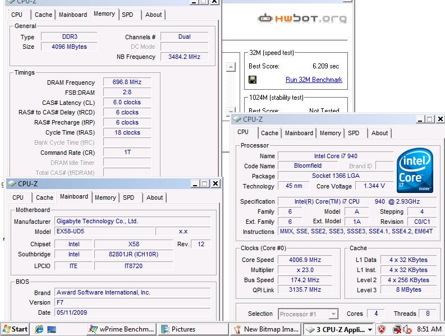This screenshot has height=336, width=445.
Task: Select the X58 chipset value
Action: click(x=134, y=244)
